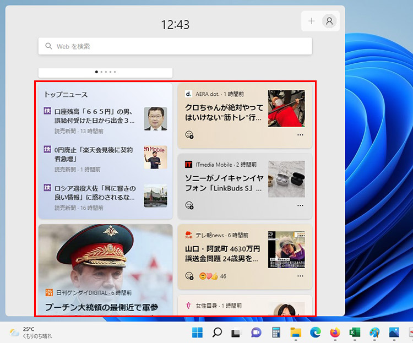Click the add widgets plus button
The height and width of the screenshot is (343, 413).
(312, 21)
